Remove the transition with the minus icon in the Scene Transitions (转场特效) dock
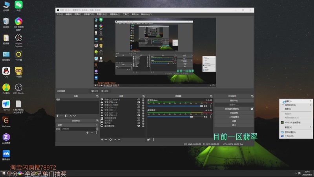The height and width of the screenshot is (177, 314). tap(92, 133)
